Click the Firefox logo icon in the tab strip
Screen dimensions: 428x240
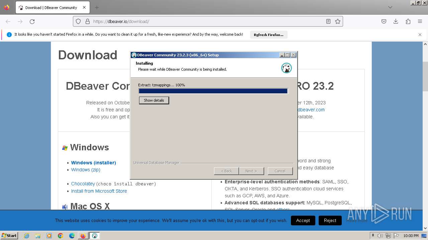pos(7,7)
